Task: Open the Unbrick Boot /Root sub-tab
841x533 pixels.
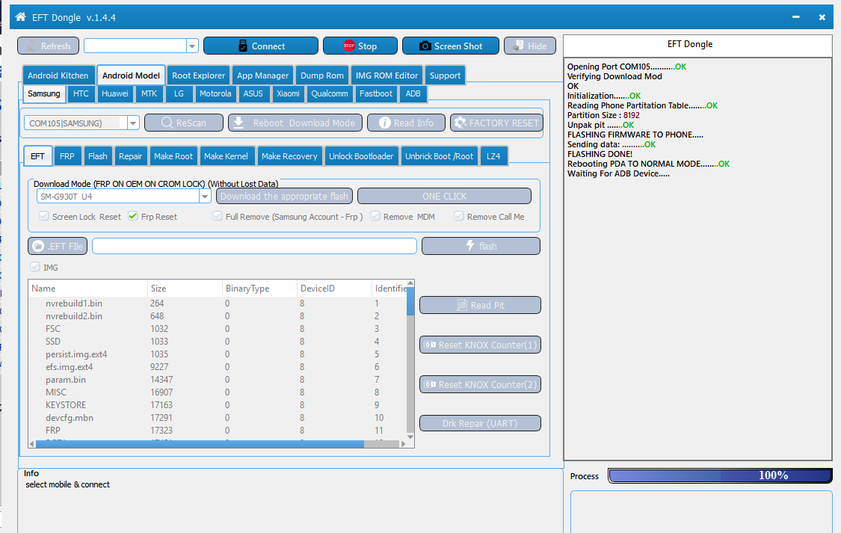Action: coord(440,156)
